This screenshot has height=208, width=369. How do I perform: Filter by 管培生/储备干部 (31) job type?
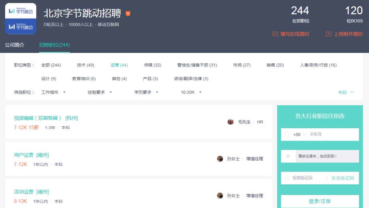197,65
